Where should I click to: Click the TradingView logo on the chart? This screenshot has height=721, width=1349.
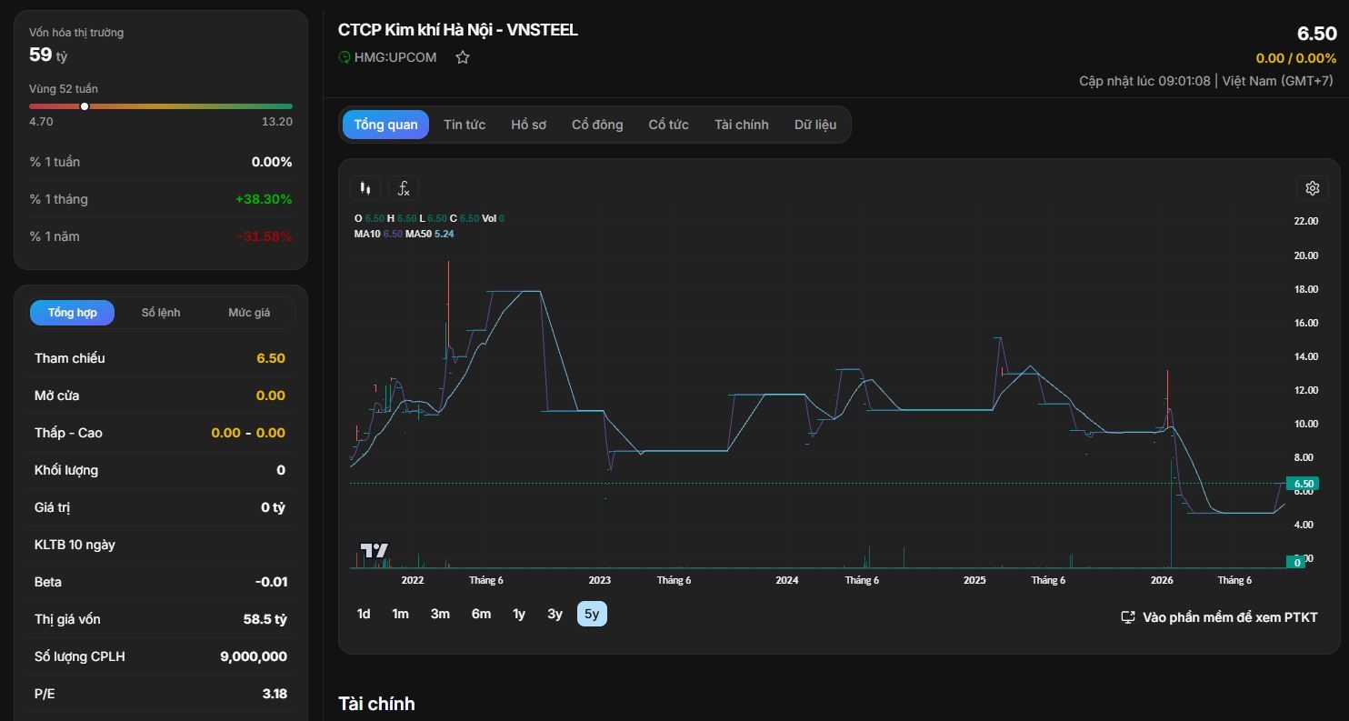pos(375,551)
